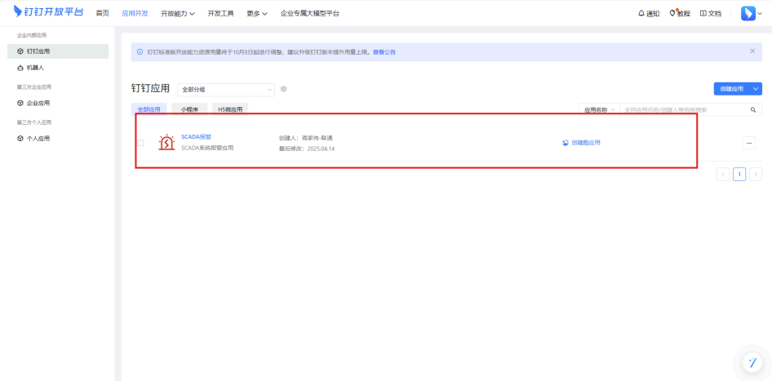Go to next page arrow
The height and width of the screenshot is (381, 772).
point(756,175)
